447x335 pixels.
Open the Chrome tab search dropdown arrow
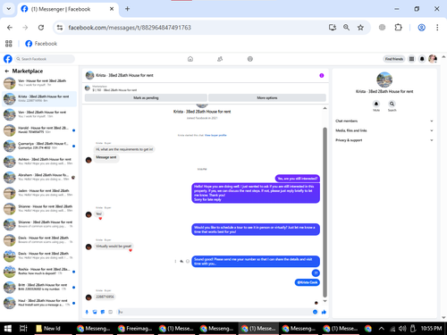click(9, 9)
